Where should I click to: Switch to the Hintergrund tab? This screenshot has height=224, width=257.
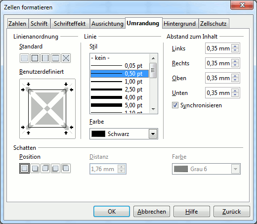(179, 24)
